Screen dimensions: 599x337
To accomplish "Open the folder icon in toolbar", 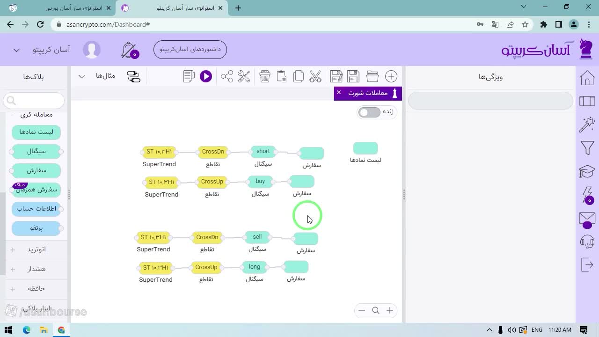I will coord(373,76).
